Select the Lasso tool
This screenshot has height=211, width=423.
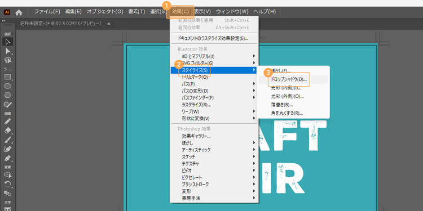8,60
